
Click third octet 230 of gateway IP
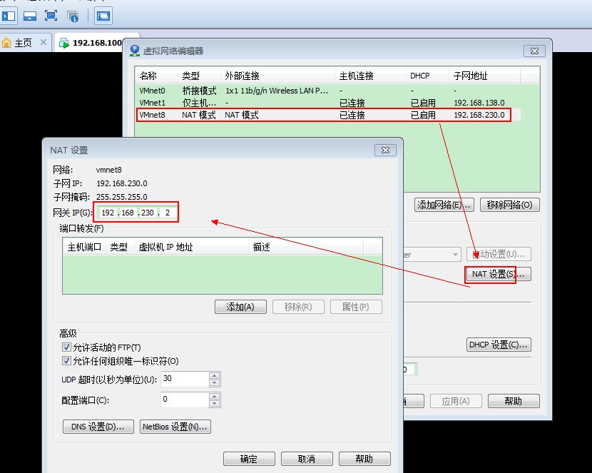tap(147, 213)
